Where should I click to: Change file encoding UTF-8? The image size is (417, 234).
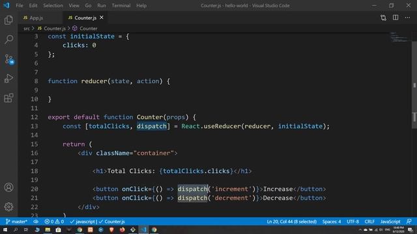pyautogui.click(x=353, y=222)
